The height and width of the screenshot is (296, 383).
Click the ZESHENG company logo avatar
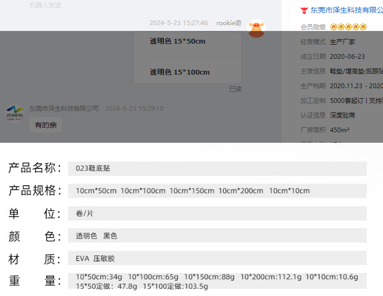click(x=15, y=111)
